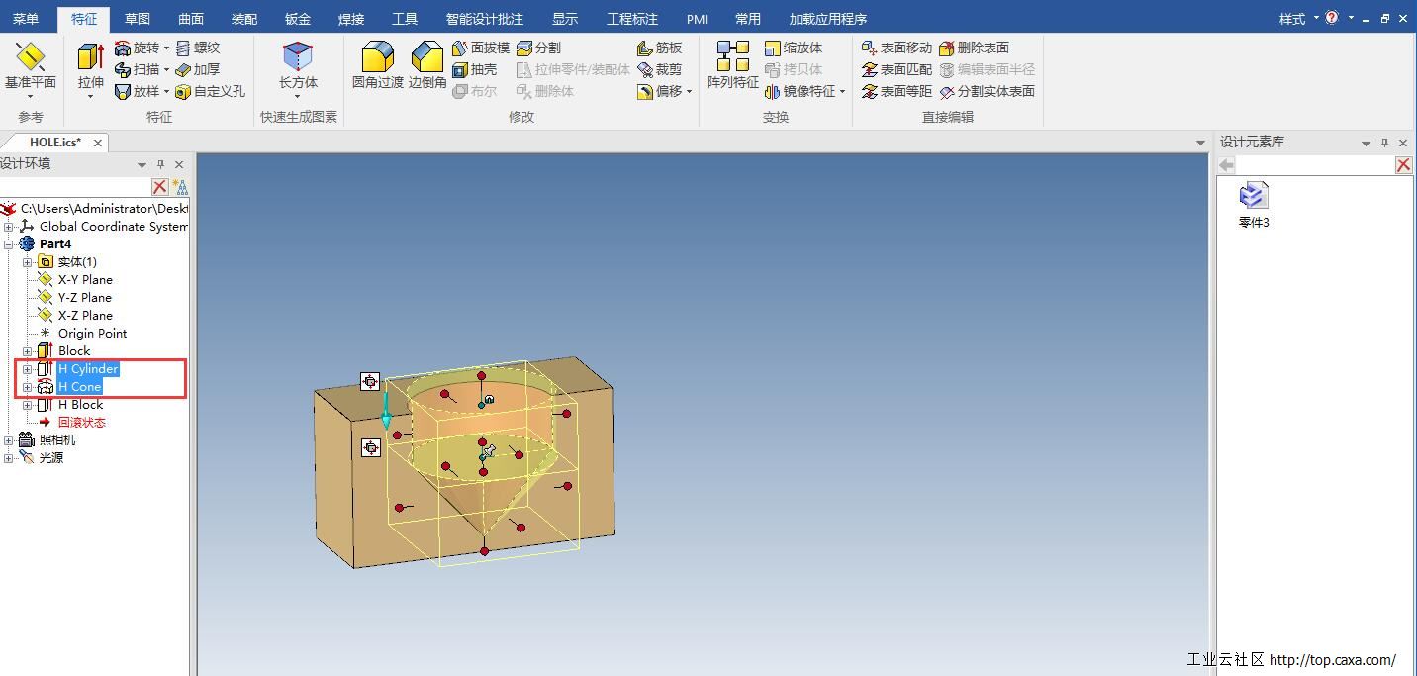1417x676 pixels.
Task: Open the 零件3 item in design library
Action: [1254, 205]
